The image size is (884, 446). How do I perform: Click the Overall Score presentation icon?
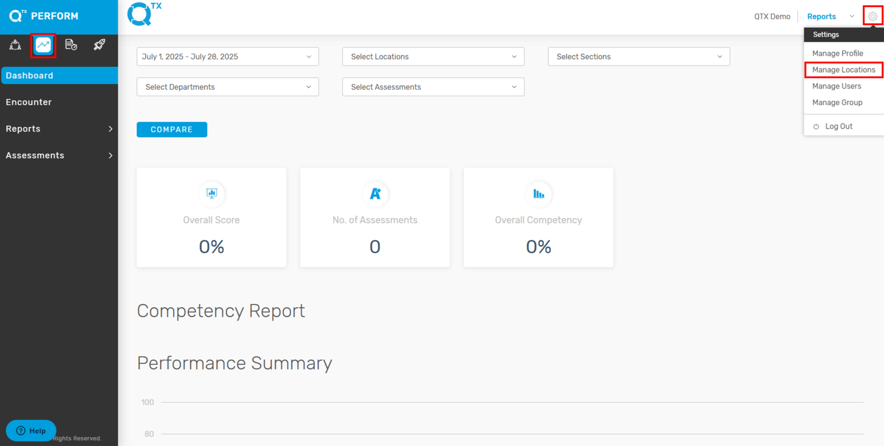tap(212, 193)
